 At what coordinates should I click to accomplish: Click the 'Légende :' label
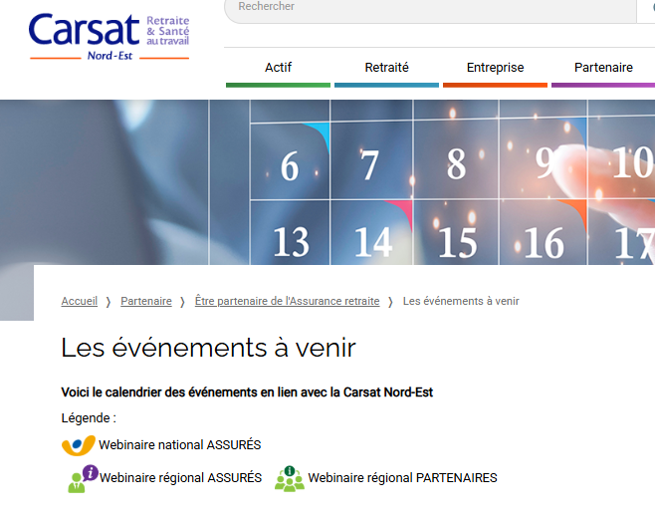[89, 417]
